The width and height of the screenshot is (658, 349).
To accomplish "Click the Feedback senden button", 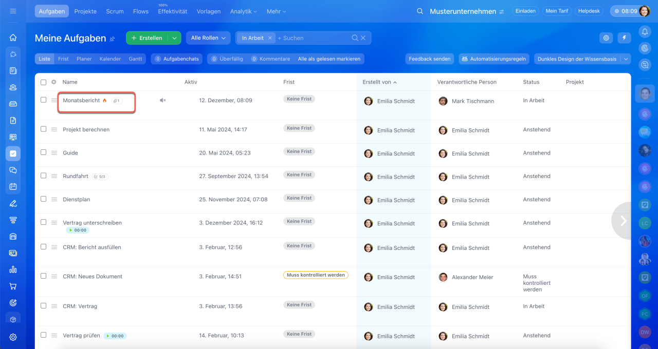I will (x=429, y=59).
